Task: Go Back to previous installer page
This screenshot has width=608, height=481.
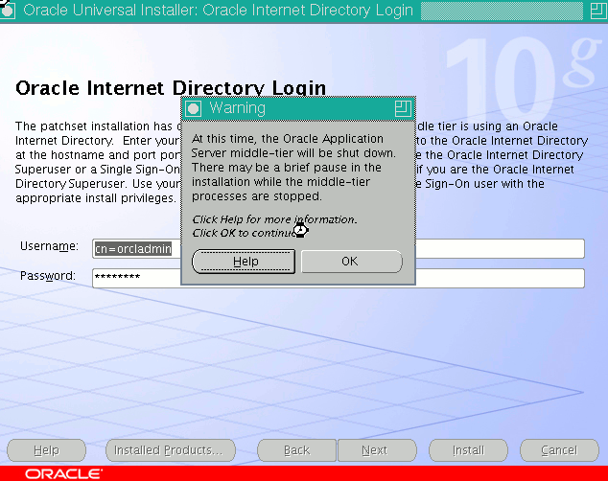Action: tap(297, 450)
